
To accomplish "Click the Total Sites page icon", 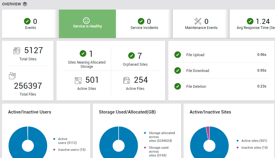I will 17,51.
